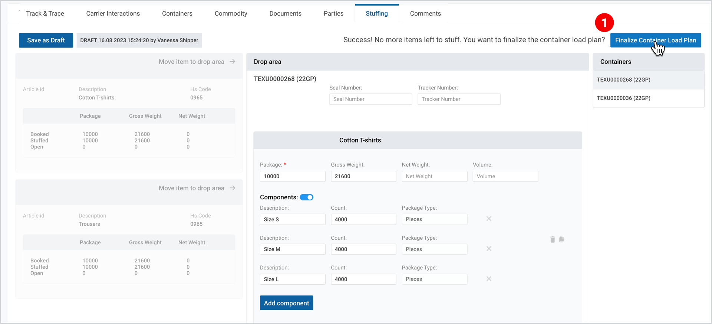Viewport: 712px width, 324px height.
Task: Switch to the Commodity tab
Action: coord(231,13)
